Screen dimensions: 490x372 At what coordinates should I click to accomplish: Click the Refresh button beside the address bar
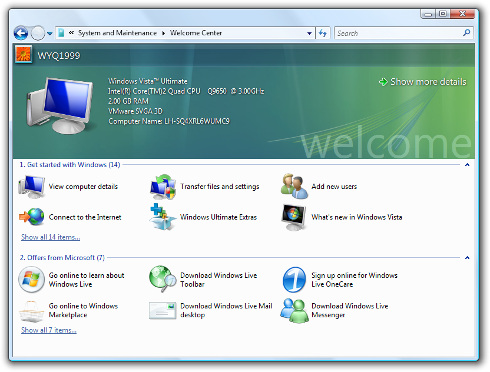tap(323, 33)
